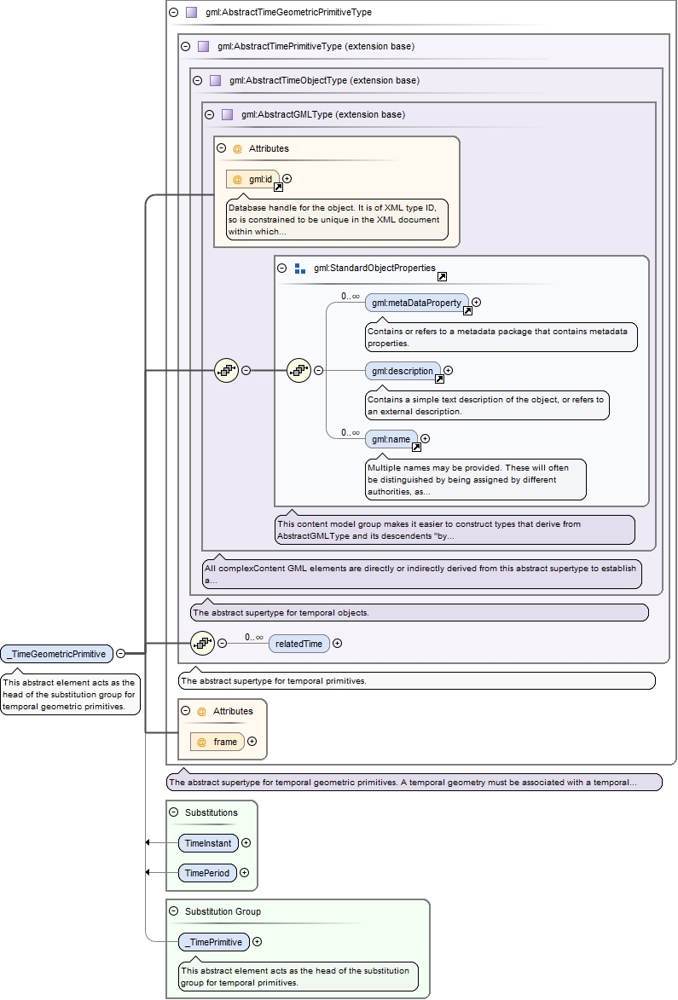Viewport: 678px width, 1000px height.
Task: Click 'This content model group makes it easier' note
Action: (x=455, y=529)
